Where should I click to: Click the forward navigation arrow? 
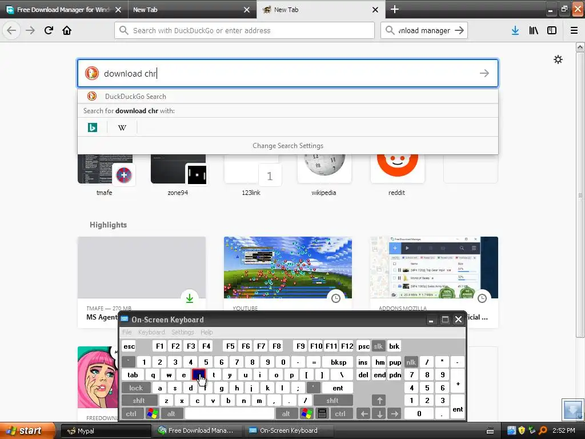tap(30, 30)
